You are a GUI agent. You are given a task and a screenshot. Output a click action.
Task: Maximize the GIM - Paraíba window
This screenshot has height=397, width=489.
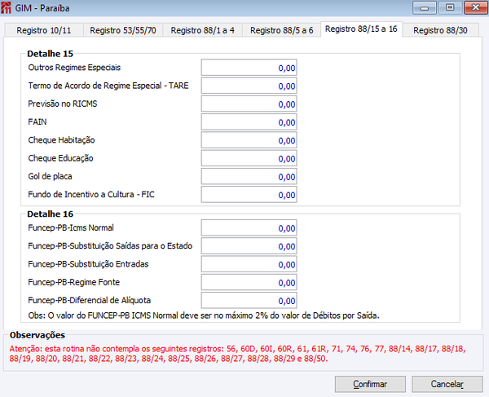pyautogui.click(x=450, y=7)
